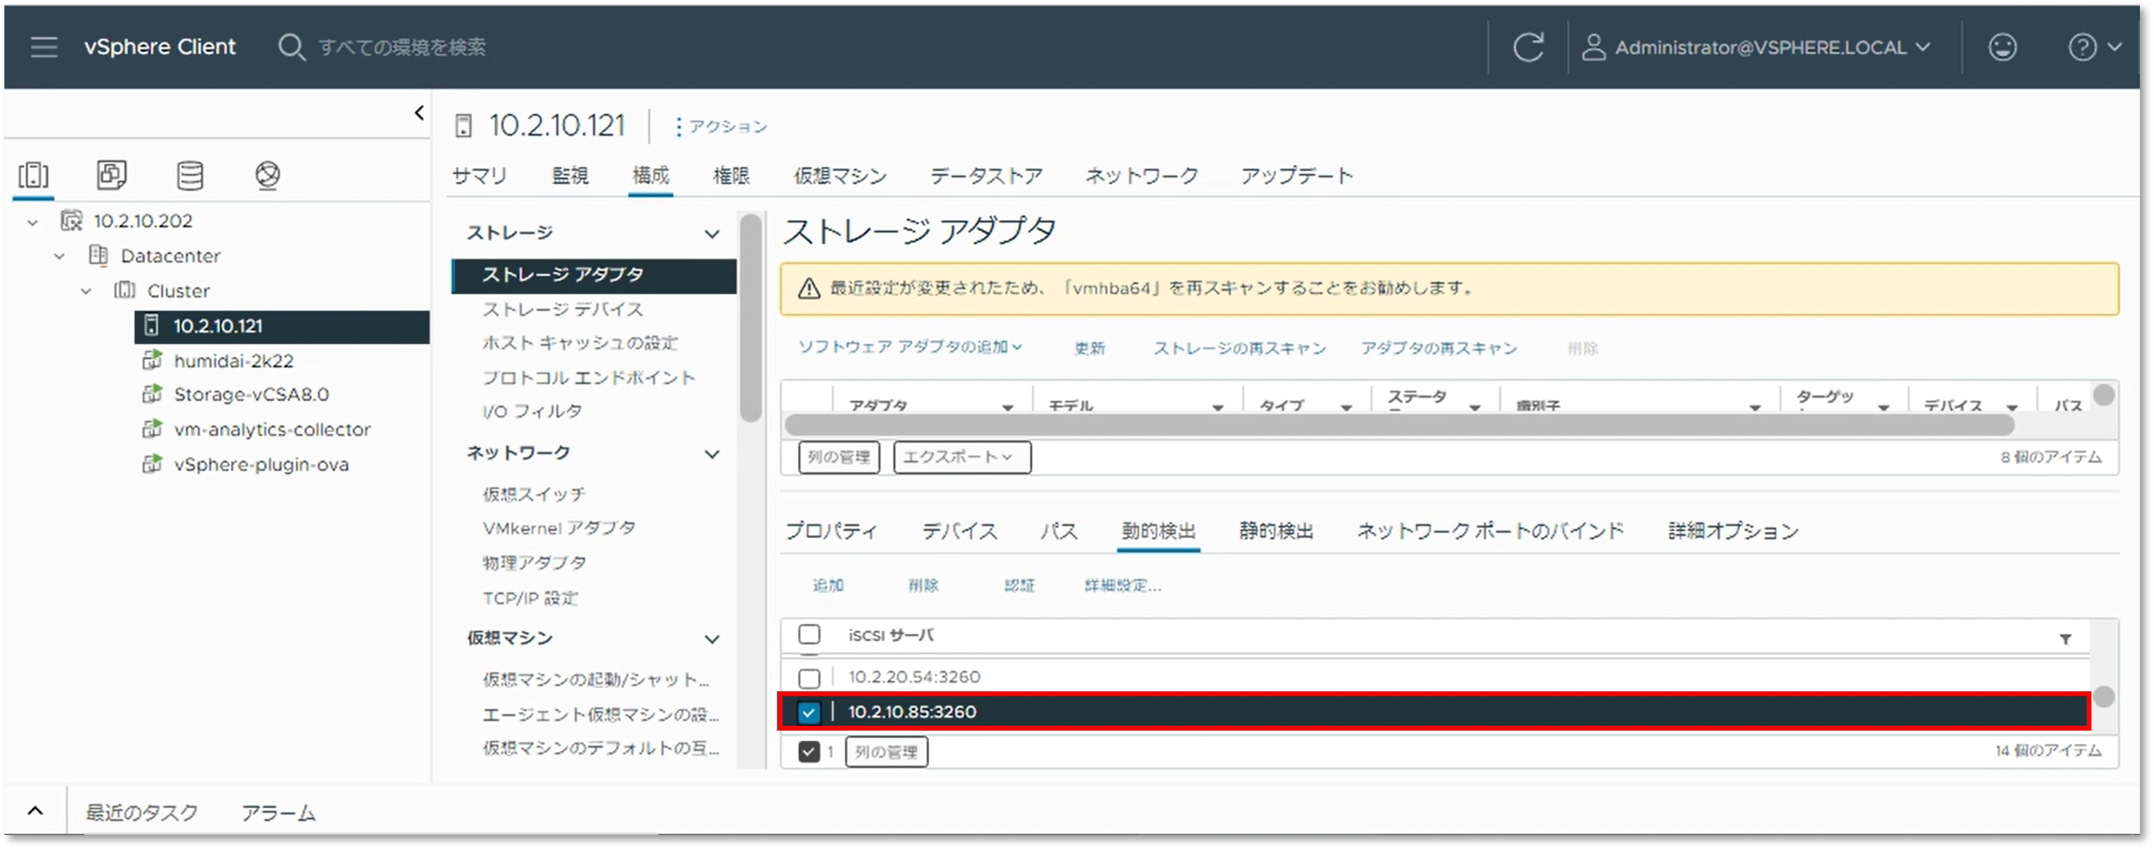Open the 静的検出 tab
Viewport: 2154px width, 849px height.
click(1275, 531)
